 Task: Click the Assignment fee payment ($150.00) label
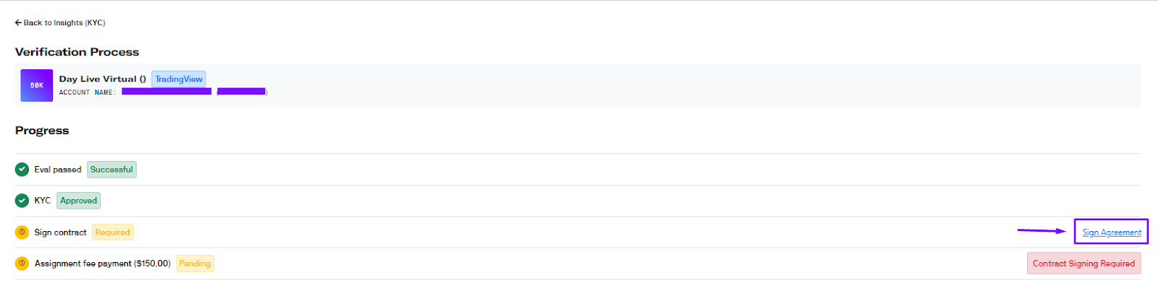click(x=103, y=264)
